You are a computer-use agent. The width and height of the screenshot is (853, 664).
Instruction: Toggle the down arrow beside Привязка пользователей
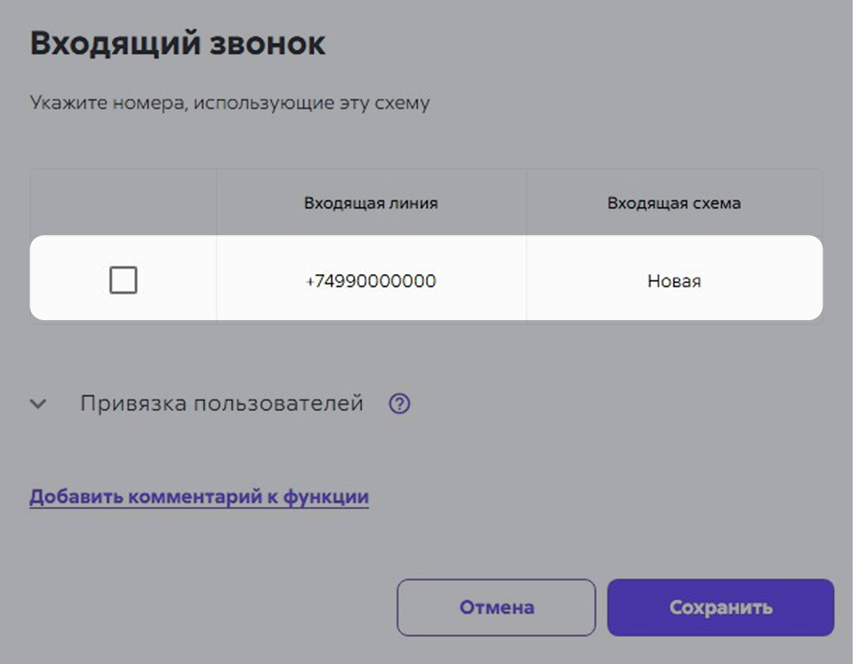(38, 404)
